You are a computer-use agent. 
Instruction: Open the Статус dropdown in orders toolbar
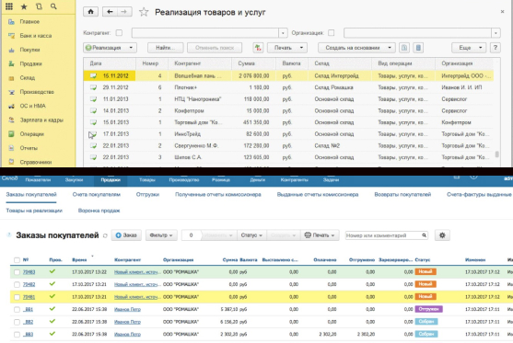click(251, 235)
